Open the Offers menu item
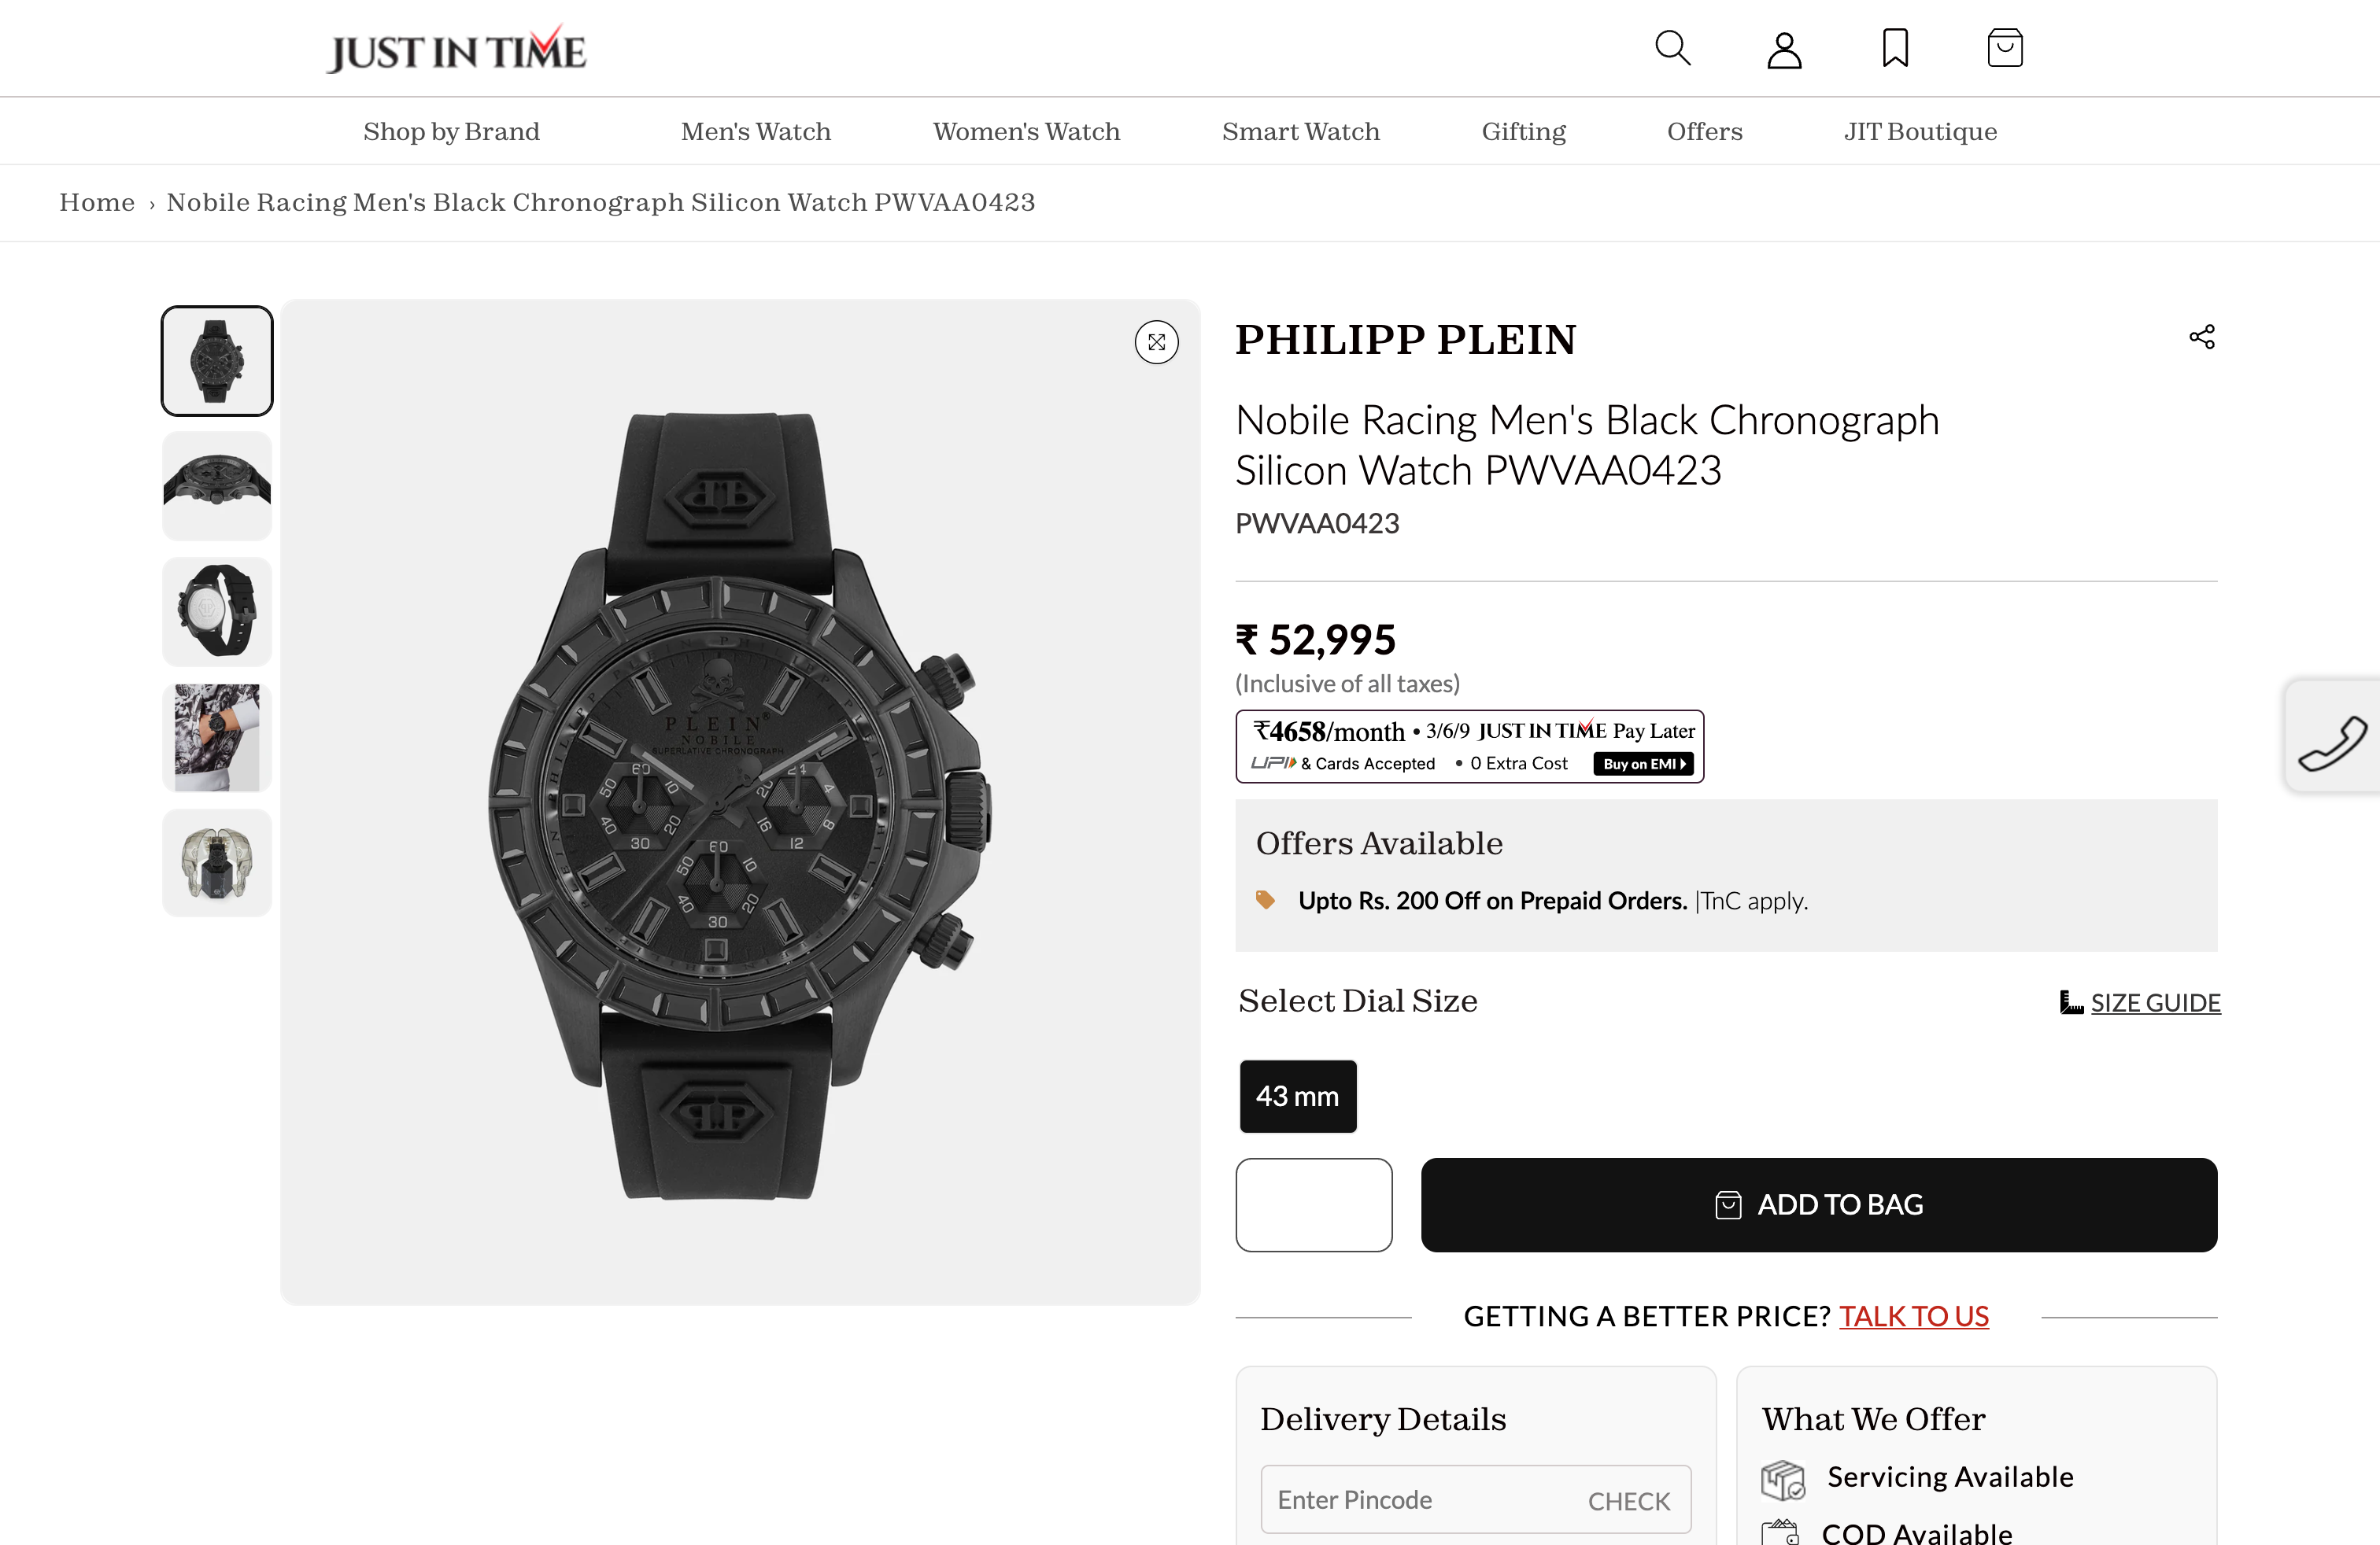This screenshot has width=2380, height=1545. (1704, 131)
